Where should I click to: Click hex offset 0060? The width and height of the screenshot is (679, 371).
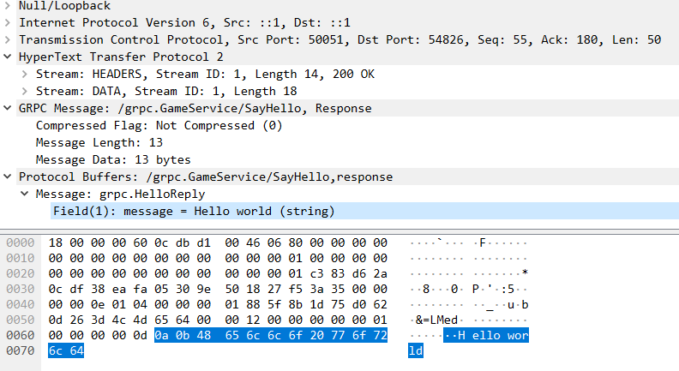pyautogui.click(x=21, y=336)
